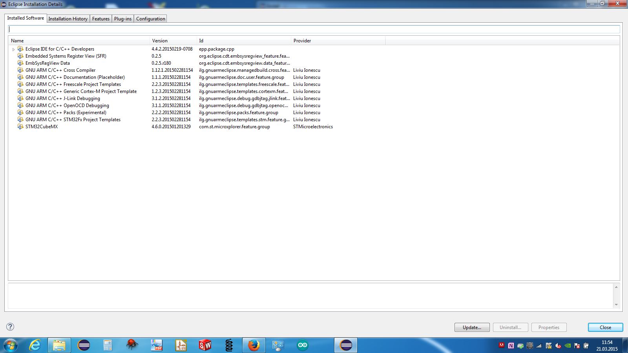Switch to the Installation History tab
Viewport: 628px width, 353px height.
click(x=68, y=19)
